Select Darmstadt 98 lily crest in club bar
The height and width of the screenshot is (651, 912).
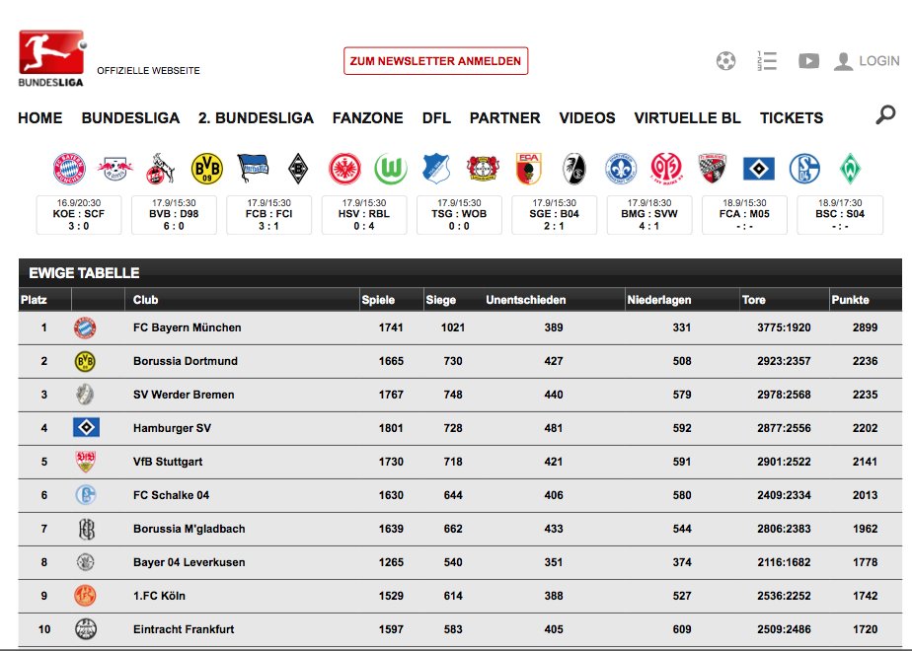(x=621, y=169)
